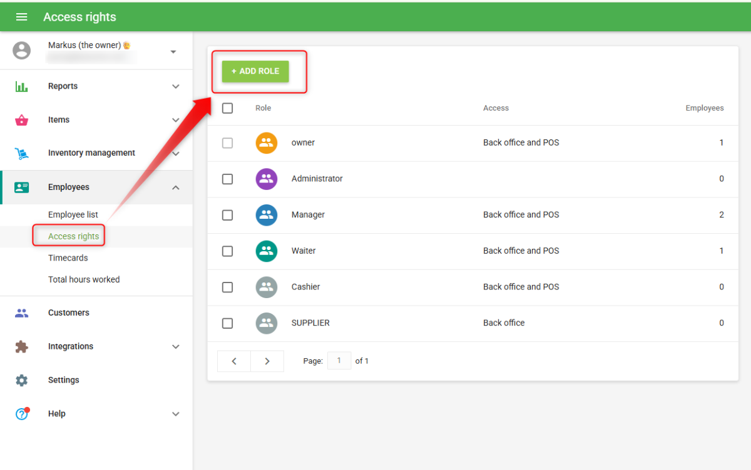Tick the Waiter role checkbox

[x=228, y=251]
